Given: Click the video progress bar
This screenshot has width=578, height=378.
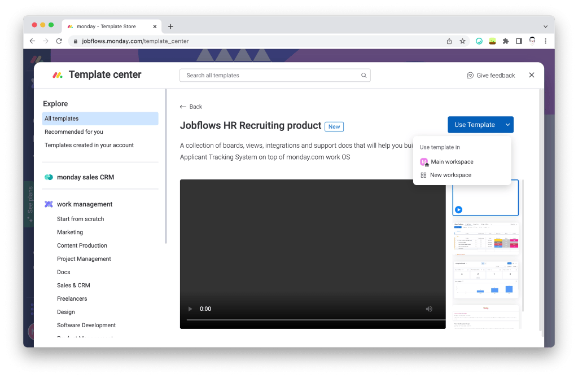Looking at the screenshot, I should click(316, 319).
